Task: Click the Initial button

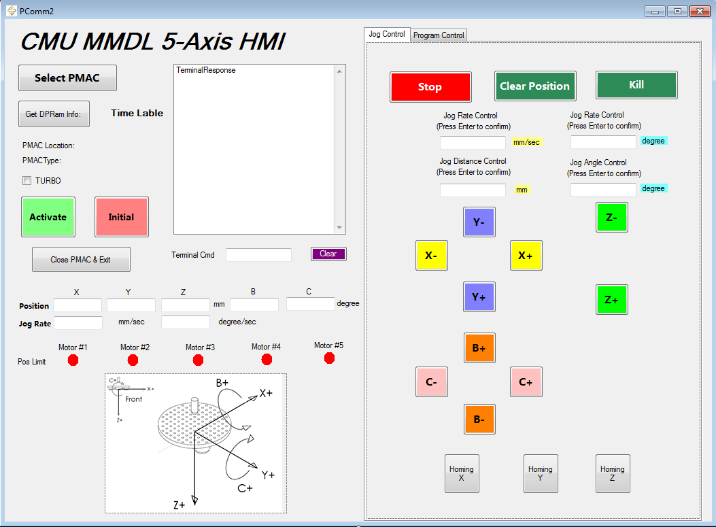Action: click(121, 216)
